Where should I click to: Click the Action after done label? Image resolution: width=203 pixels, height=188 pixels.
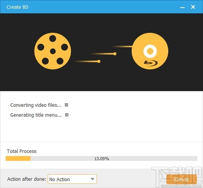click(27, 179)
